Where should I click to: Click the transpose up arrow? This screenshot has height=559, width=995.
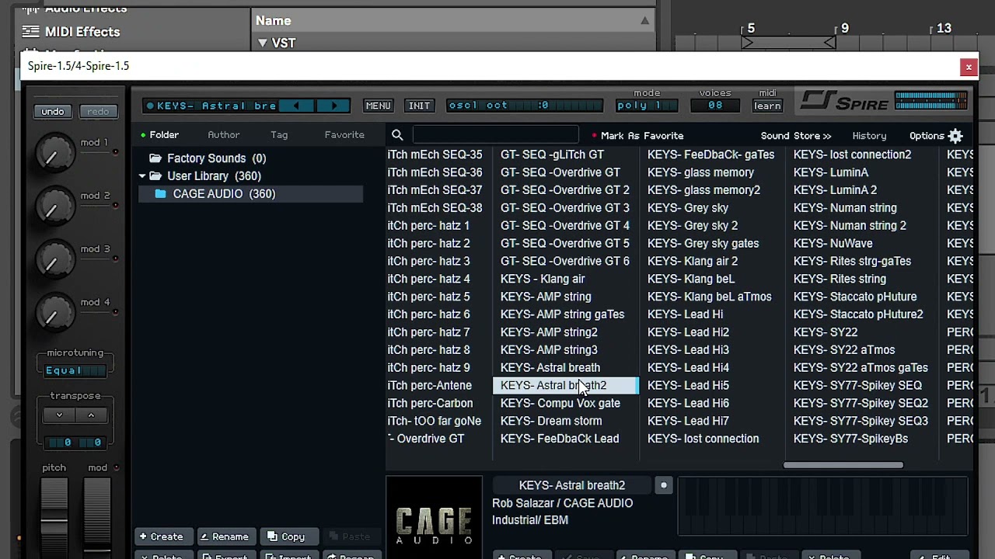pos(91,415)
